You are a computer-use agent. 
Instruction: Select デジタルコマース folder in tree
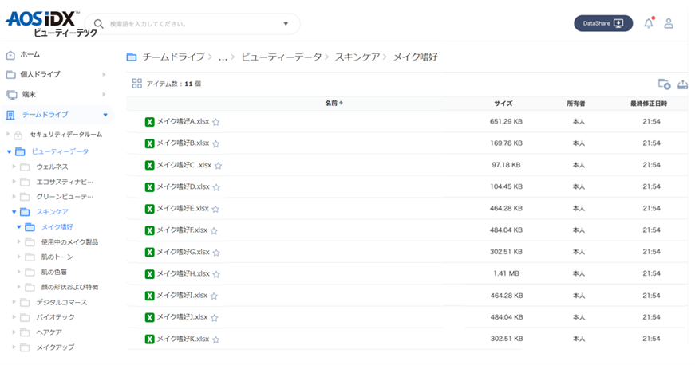(x=61, y=302)
